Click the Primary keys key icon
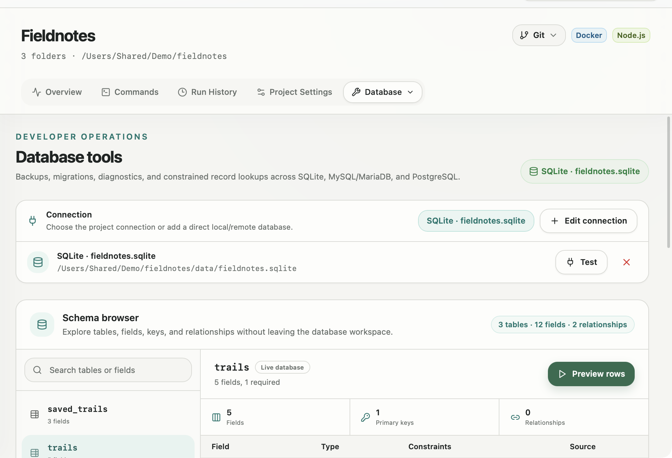 pyautogui.click(x=365, y=417)
